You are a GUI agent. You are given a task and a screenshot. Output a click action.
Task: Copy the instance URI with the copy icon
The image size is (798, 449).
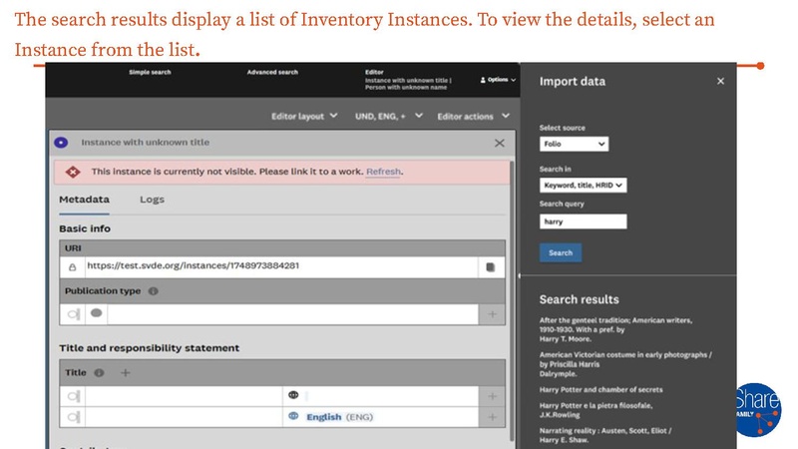click(490, 266)
